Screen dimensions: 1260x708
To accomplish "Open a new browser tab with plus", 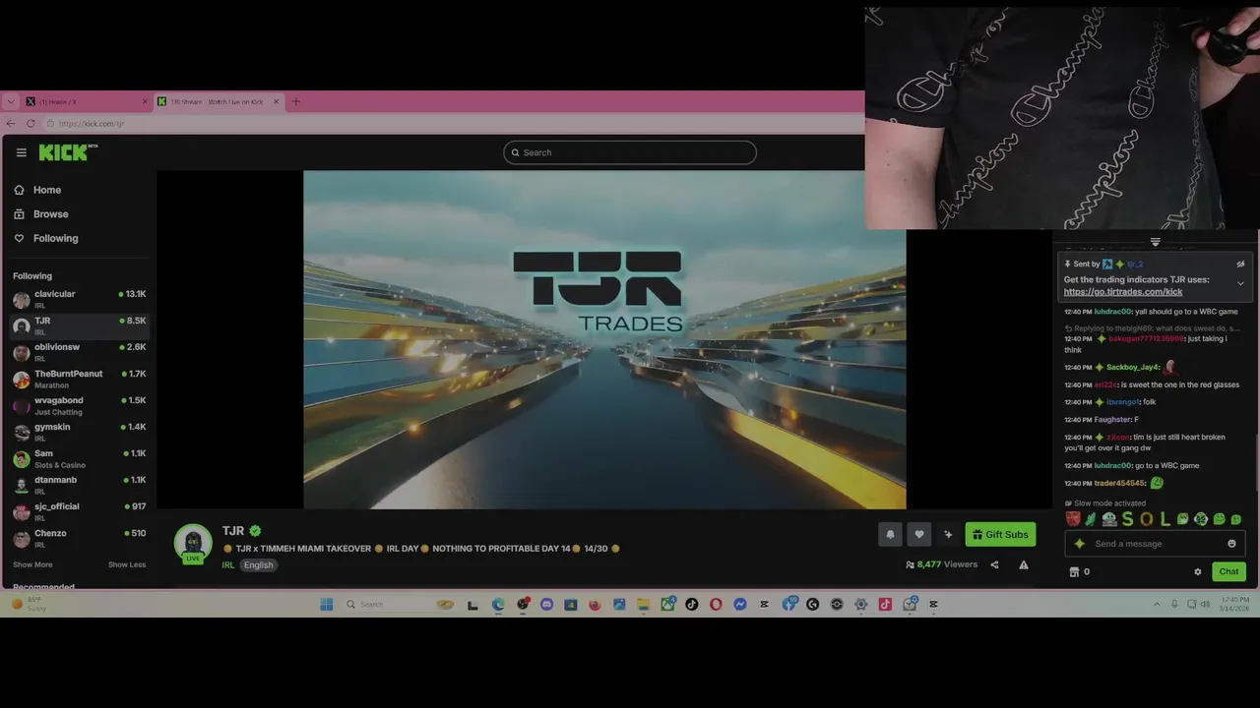I will 295,101.
